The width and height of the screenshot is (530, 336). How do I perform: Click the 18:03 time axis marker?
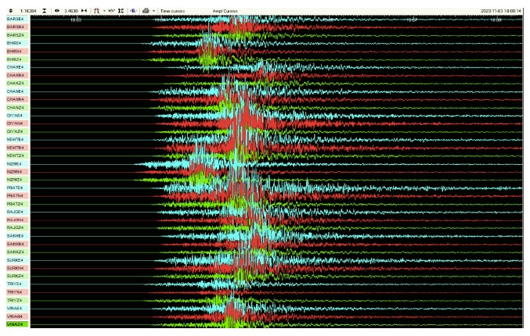[x=76, y=19]
